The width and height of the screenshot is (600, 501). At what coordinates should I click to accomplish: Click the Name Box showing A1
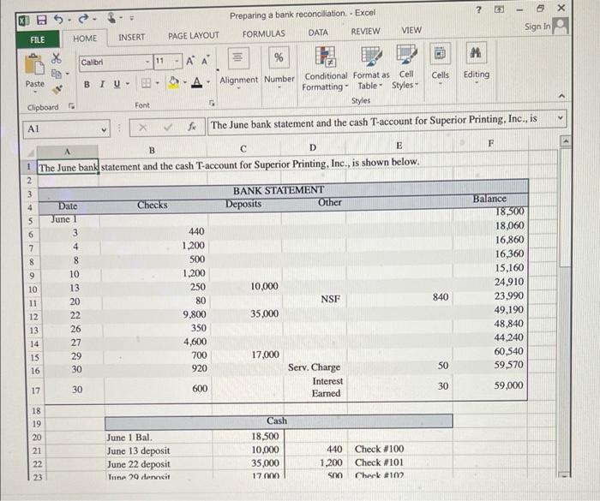tap(66, 128)
